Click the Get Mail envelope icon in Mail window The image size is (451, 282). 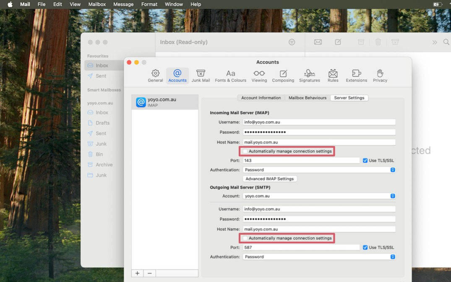pos(318,42)
